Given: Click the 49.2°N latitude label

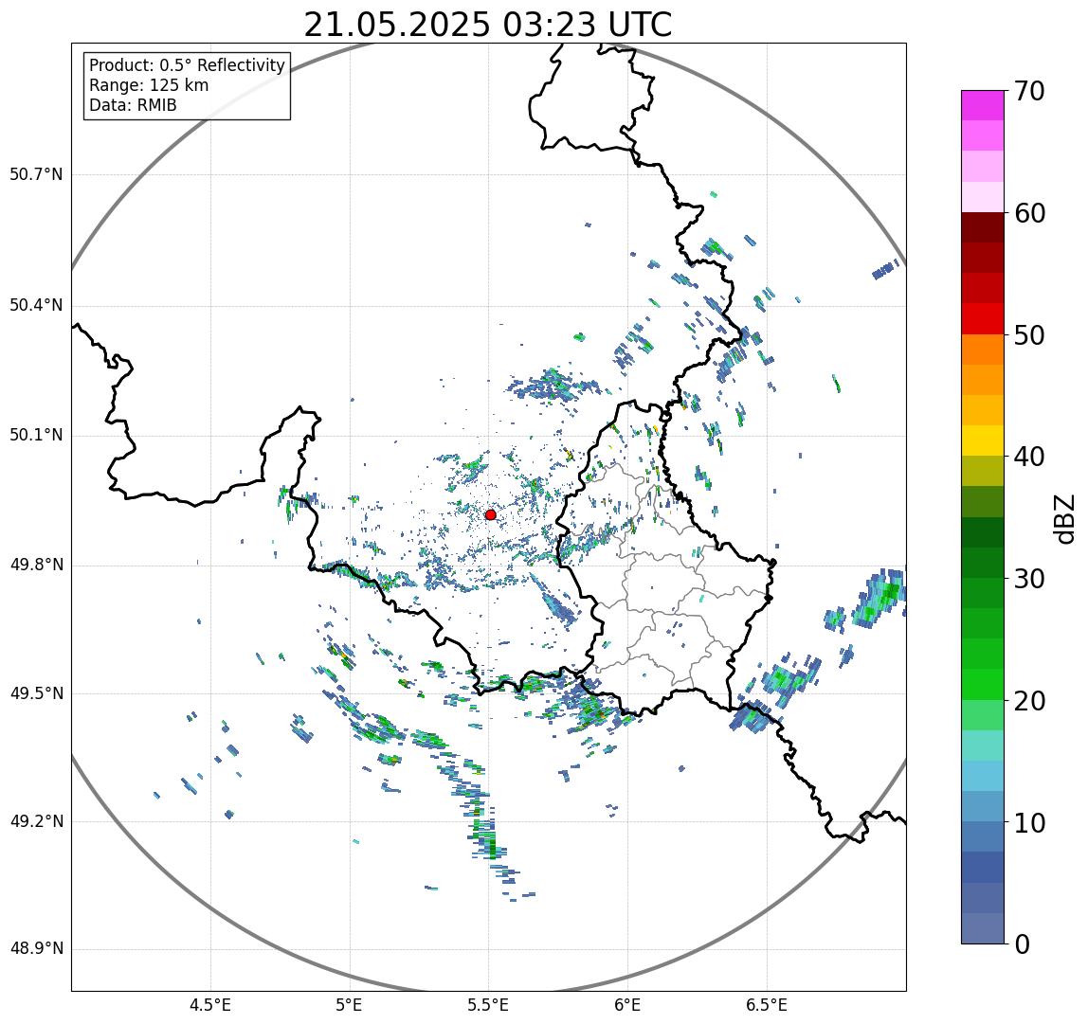Looking at the screenshot, I should (35, 822).
